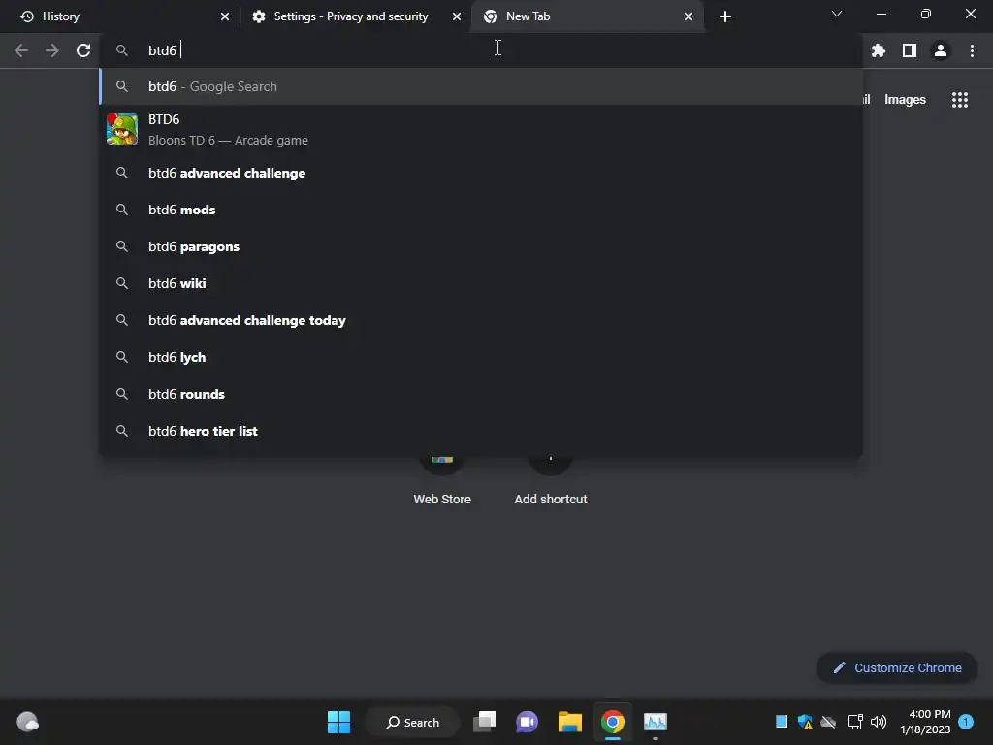Open Chrome three-dot menu
Image resolution: width=993 pixels, height=745 pixels.
pyautogui.click(x=972, y=50)
